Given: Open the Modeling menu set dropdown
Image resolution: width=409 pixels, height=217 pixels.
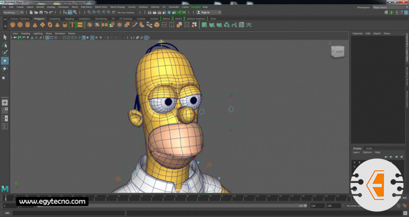Looking at the screenshot, I should click(13, 12).
